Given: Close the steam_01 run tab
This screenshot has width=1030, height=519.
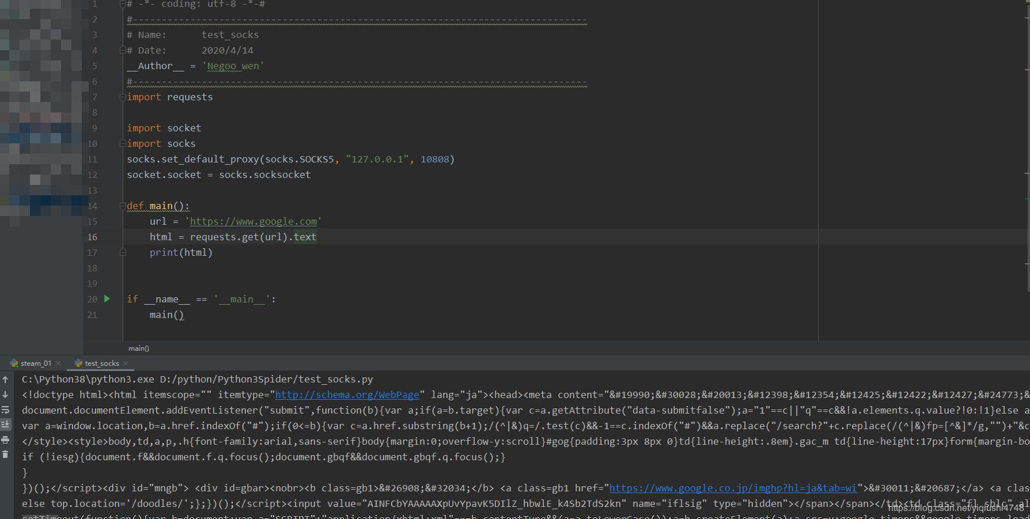Looking at the screenshot, I should 58,363.
